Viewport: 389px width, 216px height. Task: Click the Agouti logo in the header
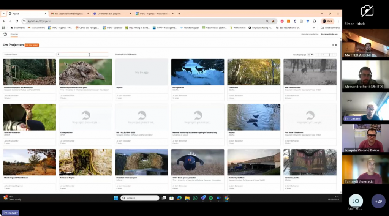pyautogui.click(x=5, y=34)
